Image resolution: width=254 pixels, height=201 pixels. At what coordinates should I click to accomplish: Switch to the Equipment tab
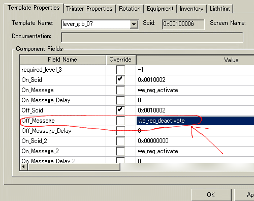(160, 9)
